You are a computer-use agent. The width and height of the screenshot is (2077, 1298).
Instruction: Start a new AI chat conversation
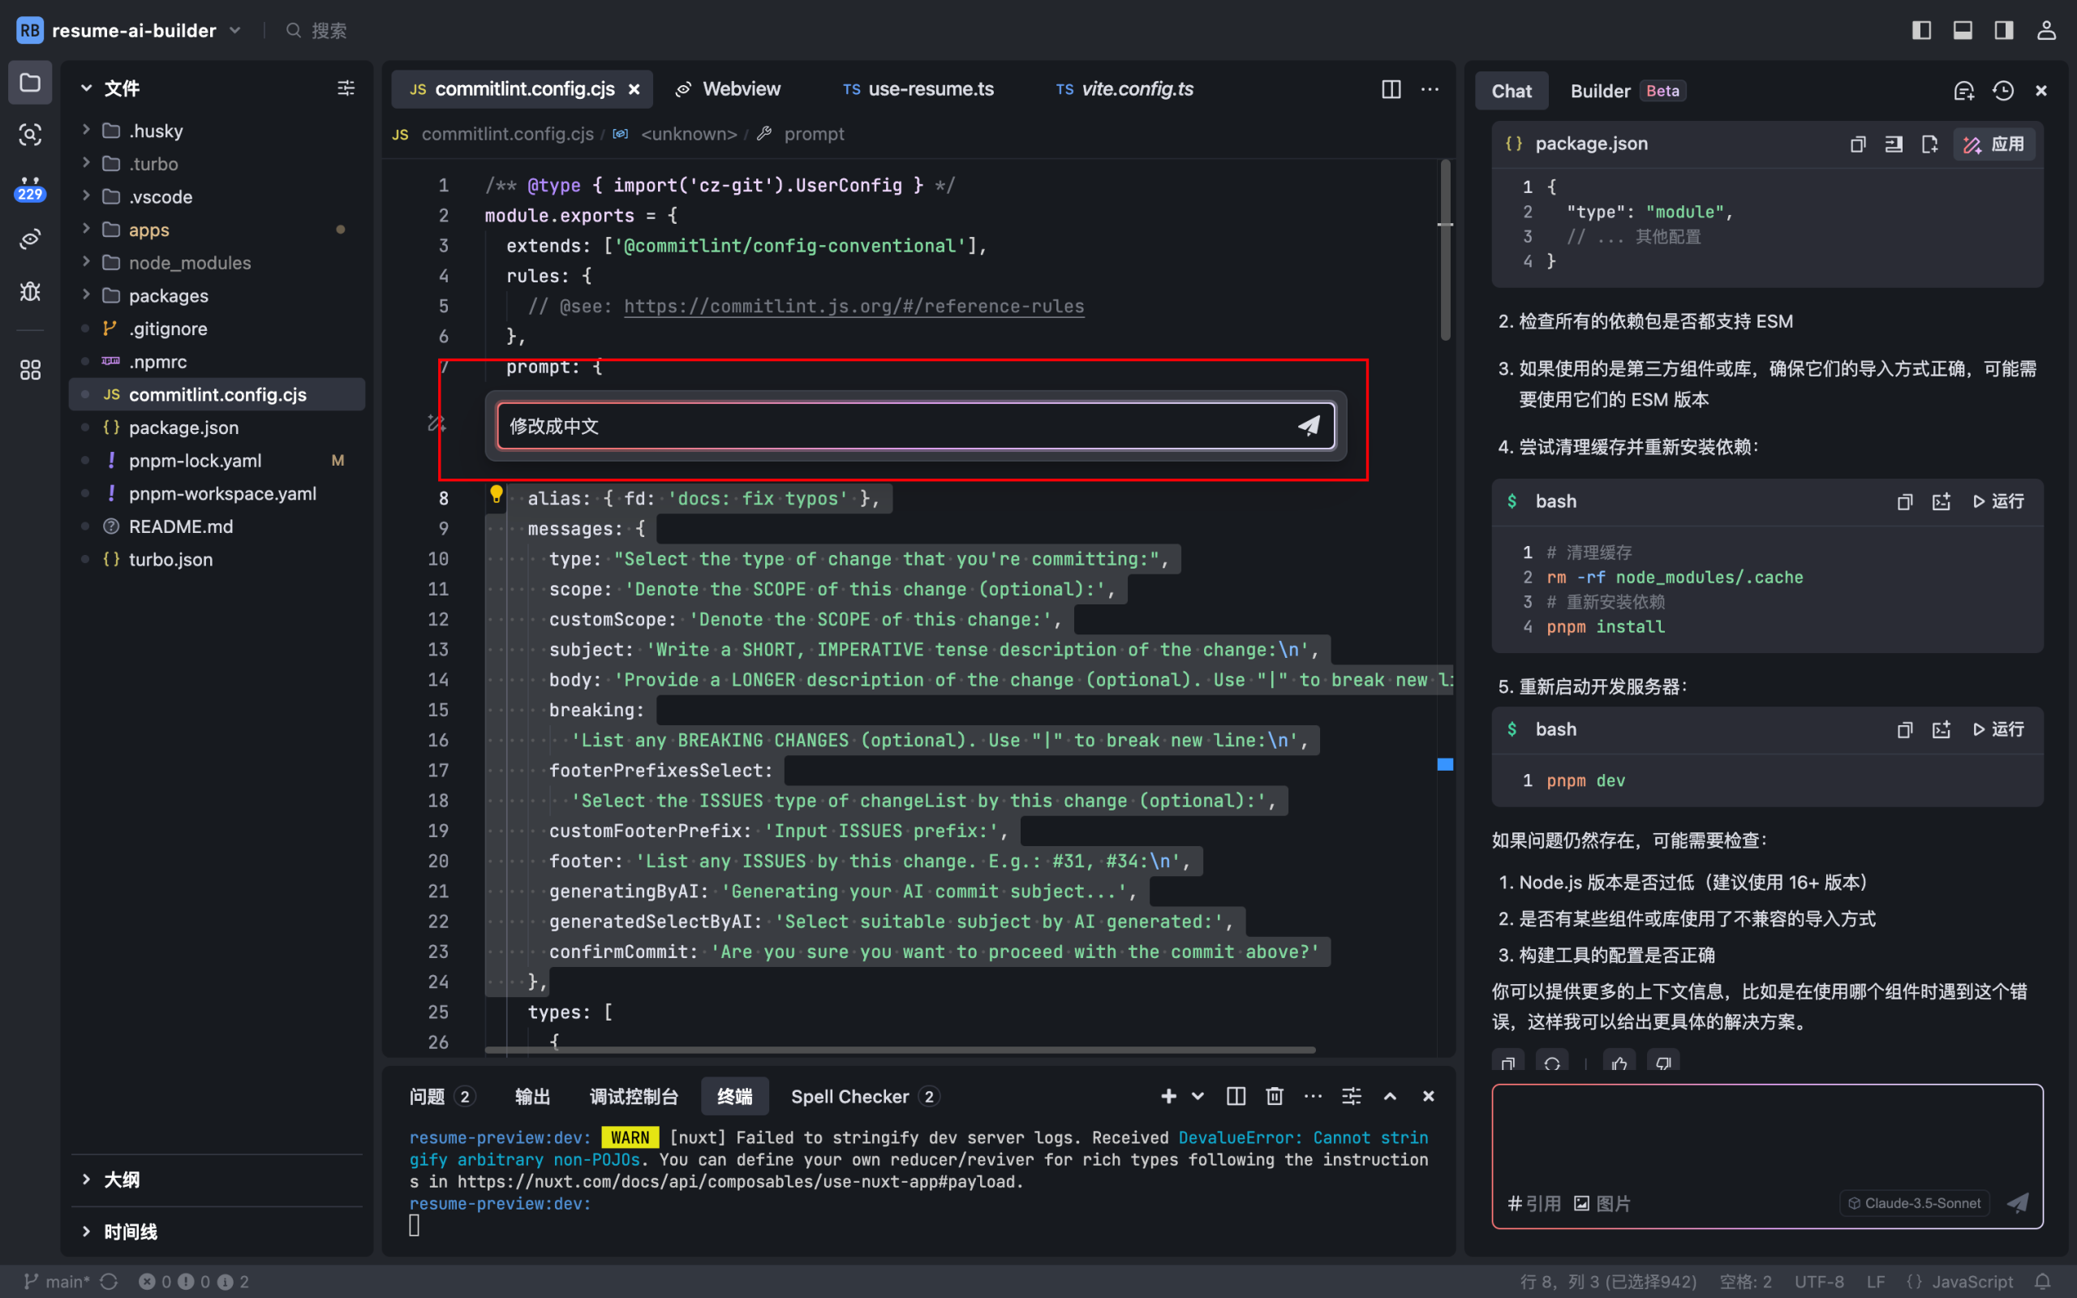point(1964,90)
